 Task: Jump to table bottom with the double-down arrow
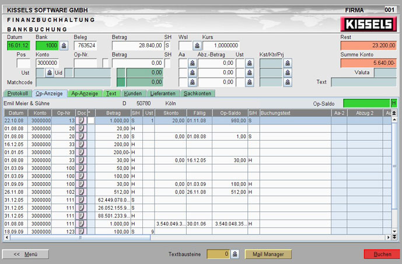[394, 237]
